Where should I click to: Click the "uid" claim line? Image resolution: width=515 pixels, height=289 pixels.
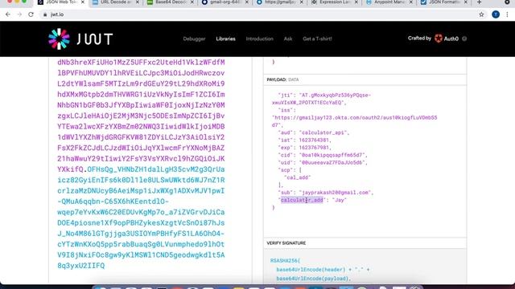323,162
